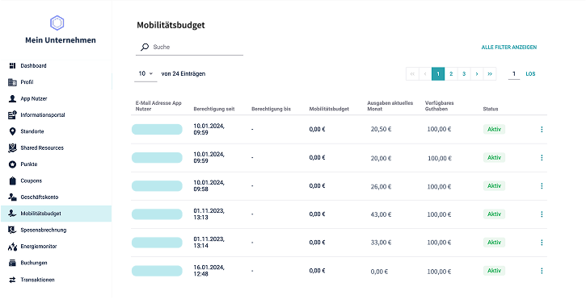
Task: Click the Verfügbares Guthaben column header
Action: pos(440,106)
